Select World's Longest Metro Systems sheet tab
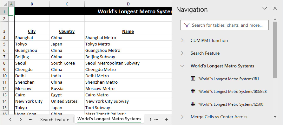 tap(109, 119)
